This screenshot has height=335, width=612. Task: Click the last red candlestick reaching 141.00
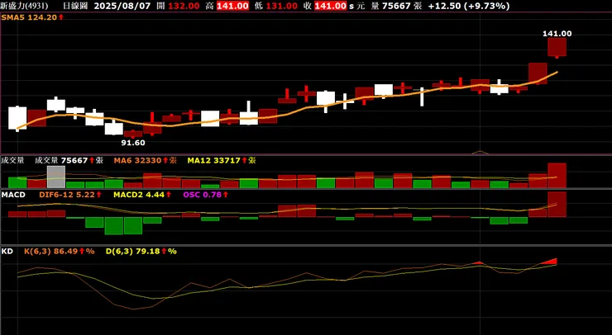point(557,48)
